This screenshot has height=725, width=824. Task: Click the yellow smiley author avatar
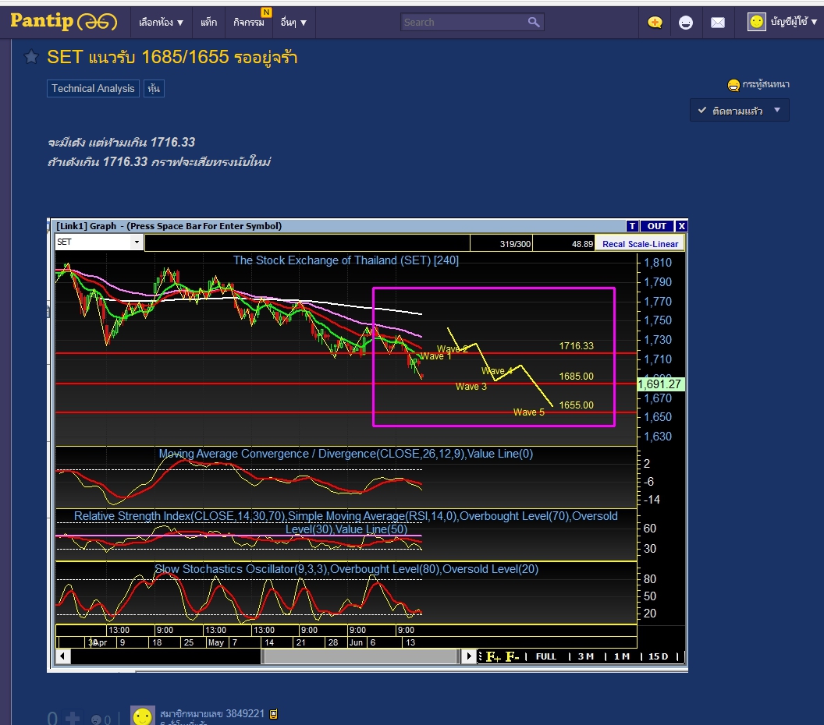(143, 716)
